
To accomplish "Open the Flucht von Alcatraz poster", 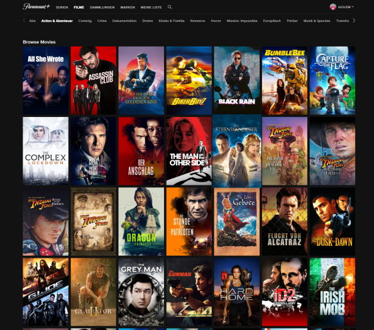I will tap(285, 221).
